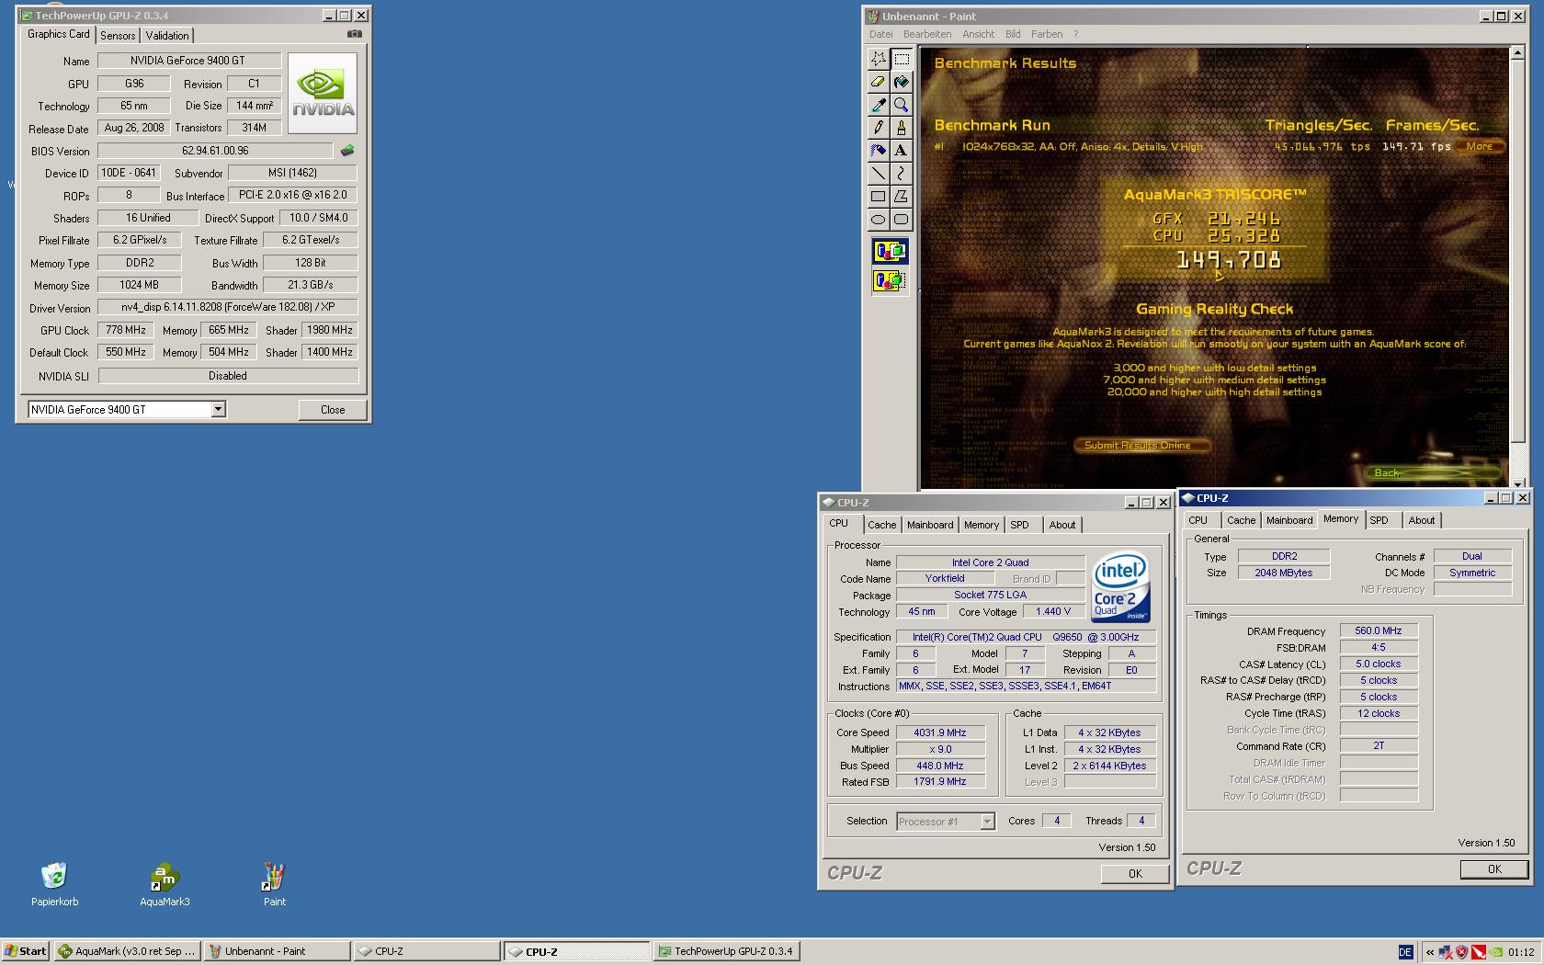Click the Core Speed value 4031.9 MHz
This screenshot has height=965, width=1544.
tap(939, 732)
